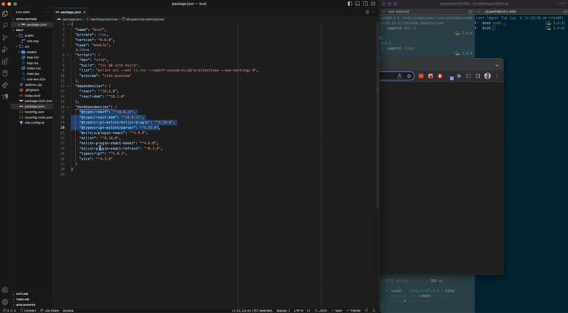This screenshot has width=568, height=313.
Task: Open the Manage gear in activity bar
Action: 5,301
